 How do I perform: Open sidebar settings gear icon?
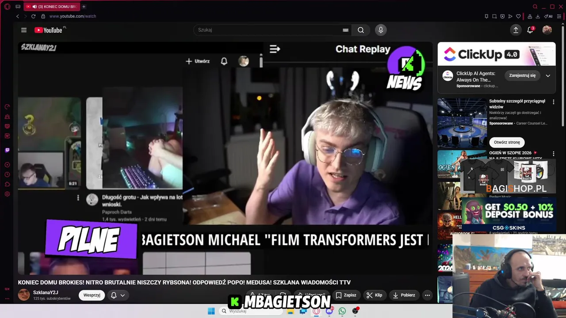tap(7, 194)
